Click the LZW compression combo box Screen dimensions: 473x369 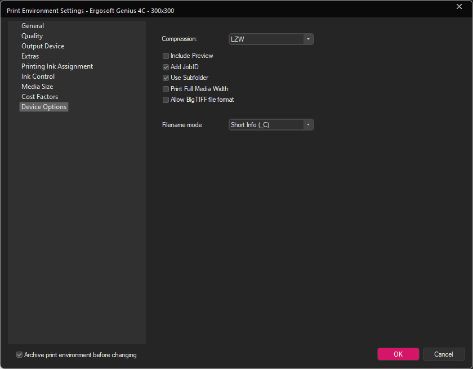click(271, 39)
